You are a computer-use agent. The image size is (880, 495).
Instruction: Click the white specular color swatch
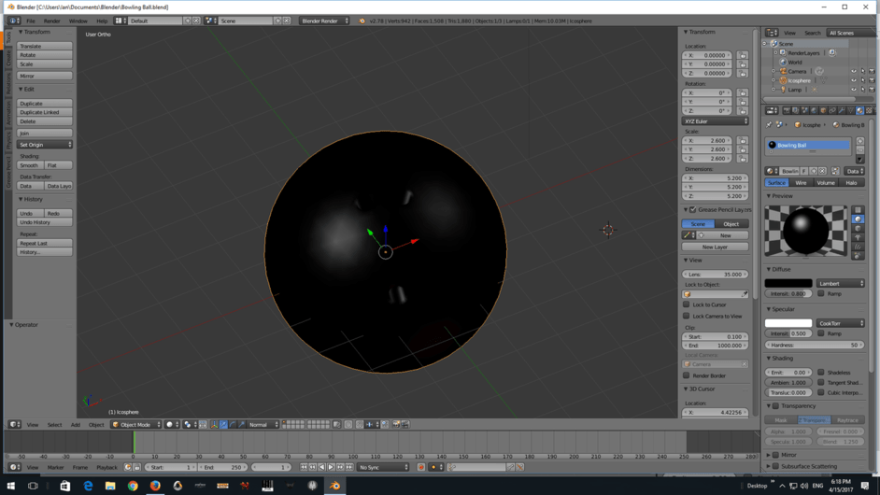(788, 323)
